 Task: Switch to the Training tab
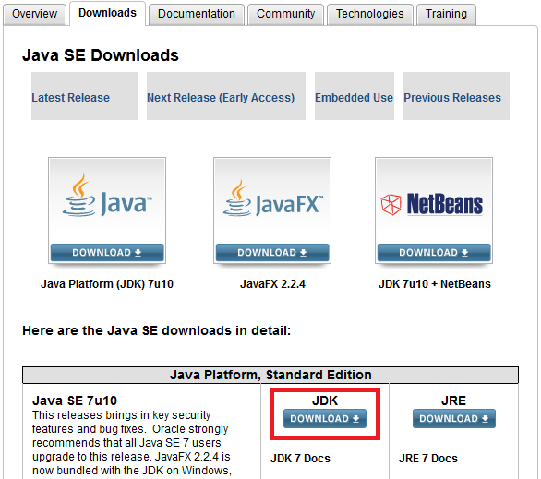coord(446,14)
